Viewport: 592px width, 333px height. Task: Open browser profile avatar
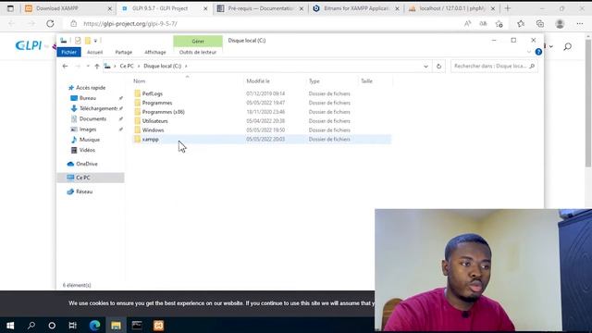560,24
